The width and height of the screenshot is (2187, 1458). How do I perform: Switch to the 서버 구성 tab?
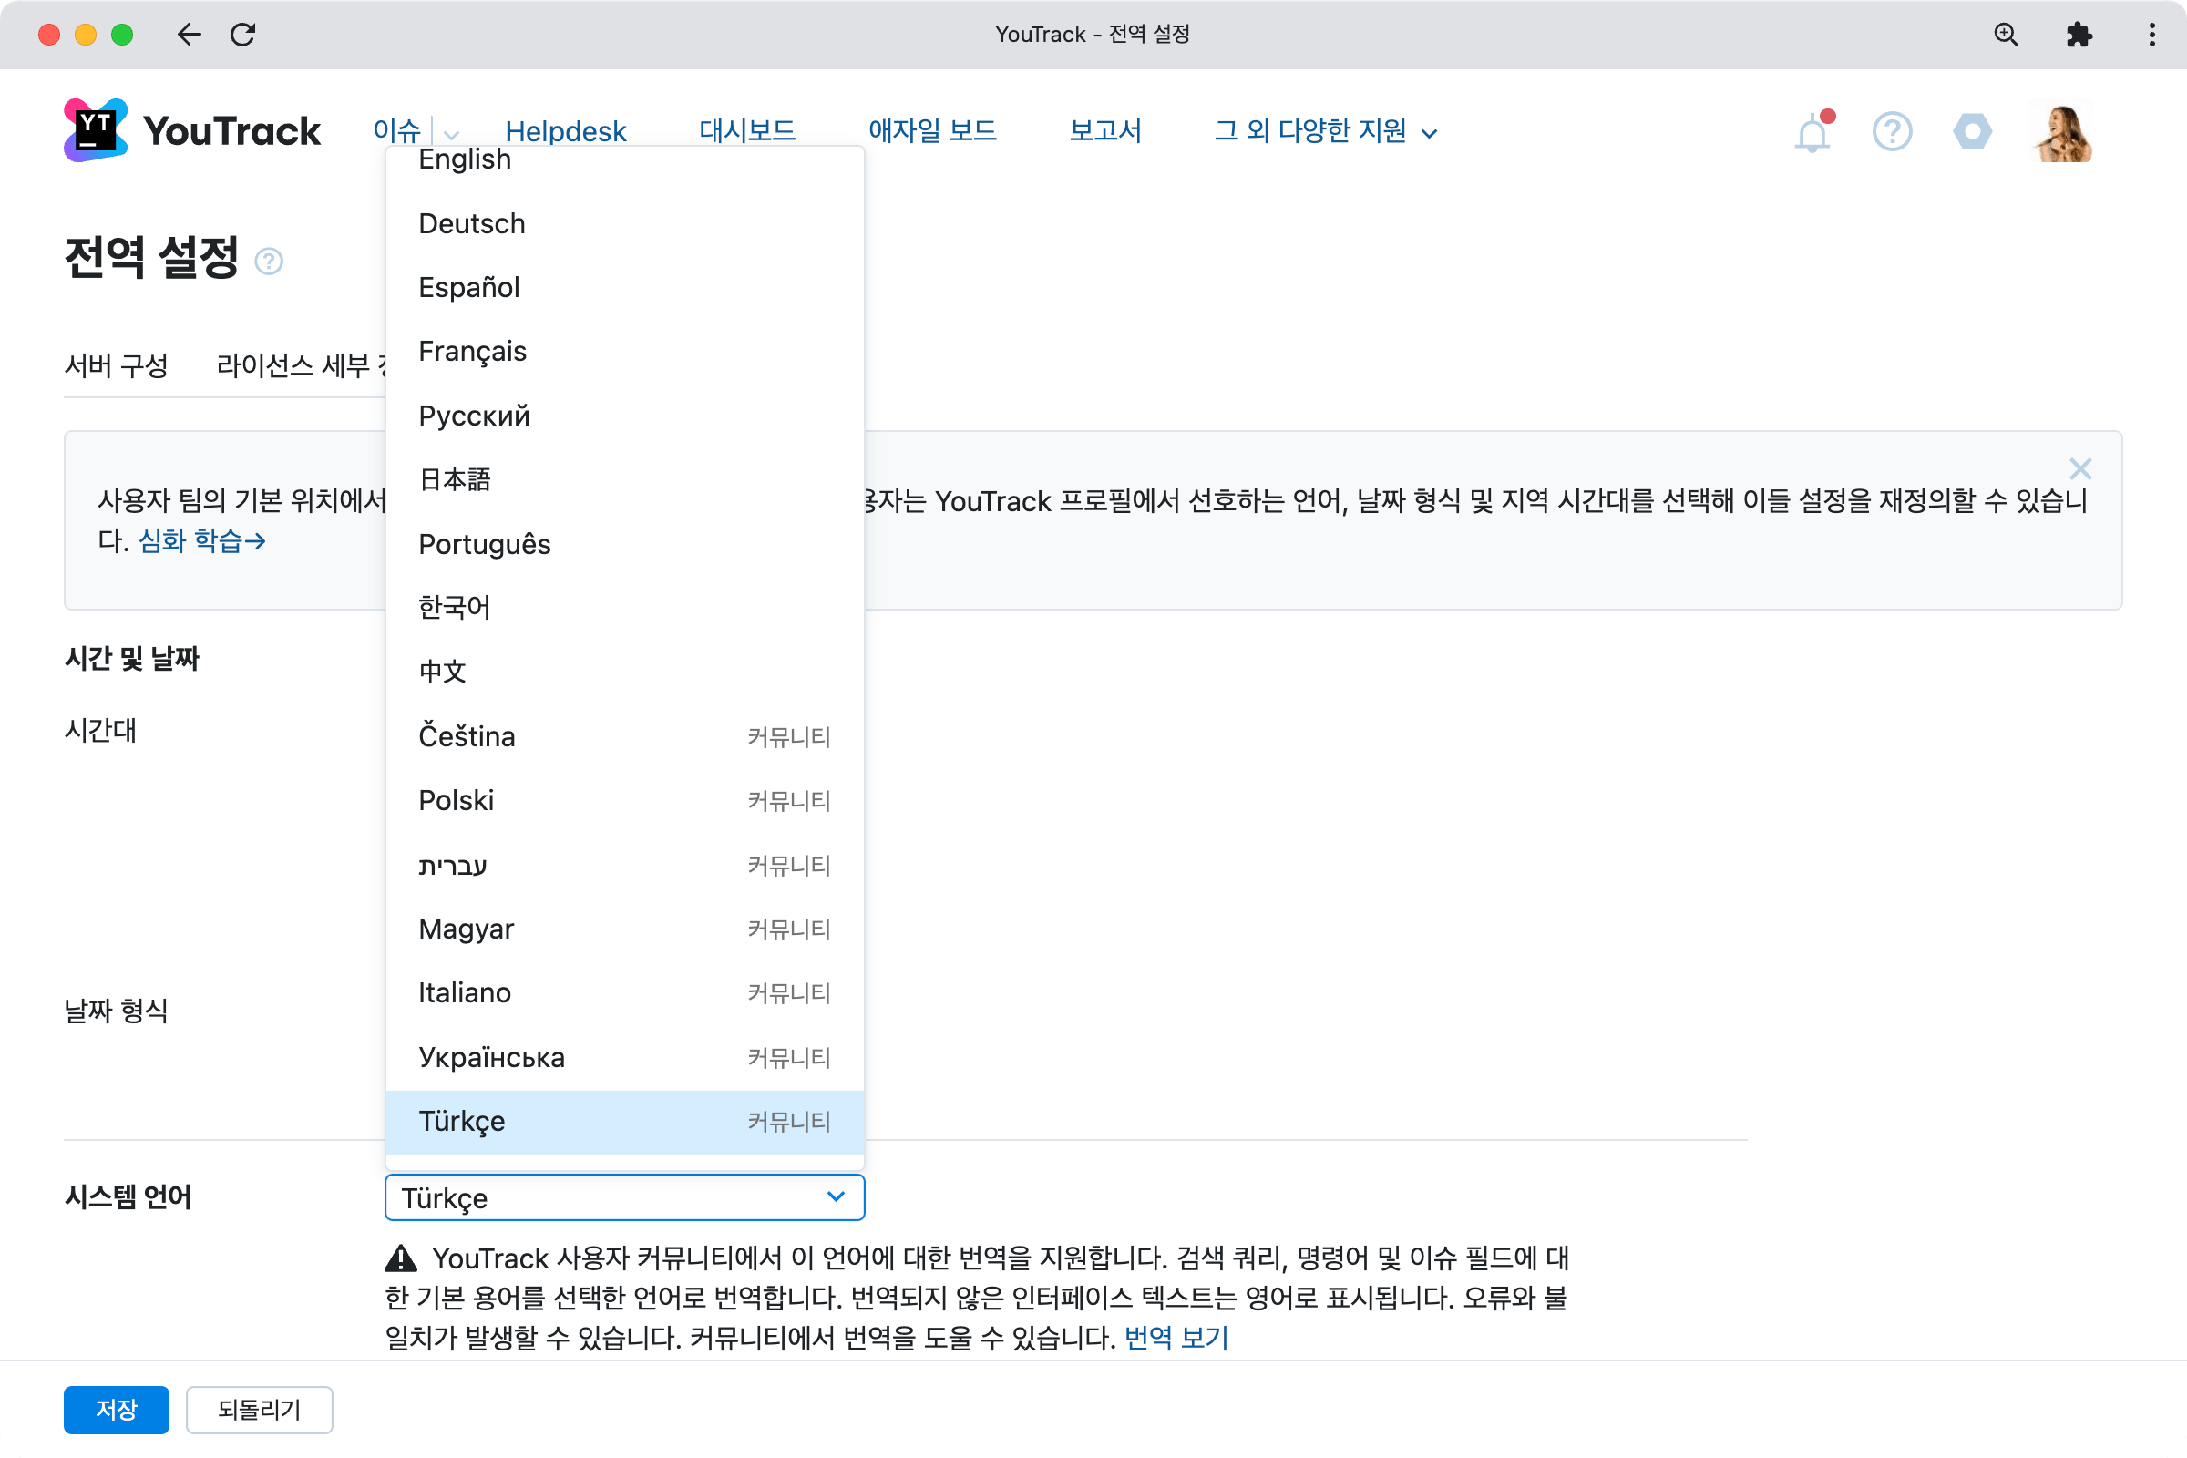click(117, 365)
